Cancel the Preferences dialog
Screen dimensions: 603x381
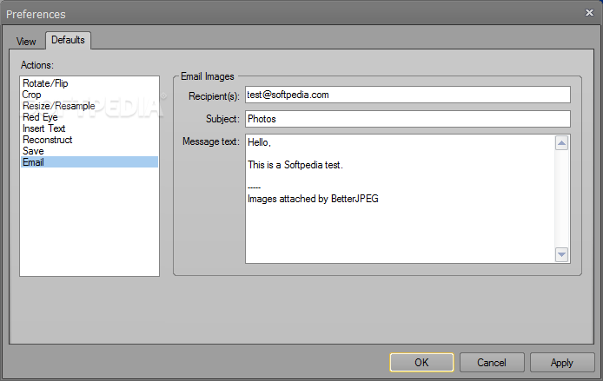pos(492,363)
